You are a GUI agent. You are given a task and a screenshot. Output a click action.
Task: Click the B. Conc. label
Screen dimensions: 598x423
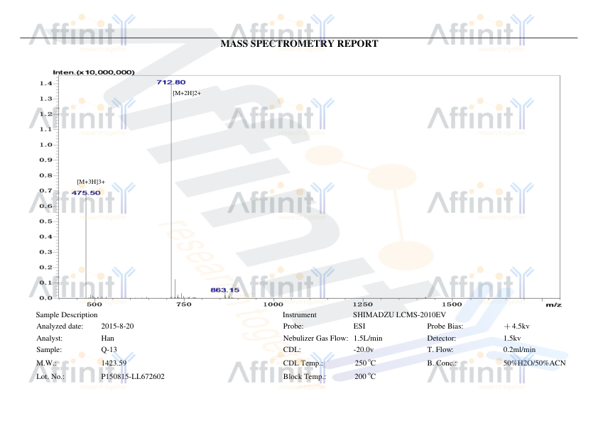tap(442, 363)
